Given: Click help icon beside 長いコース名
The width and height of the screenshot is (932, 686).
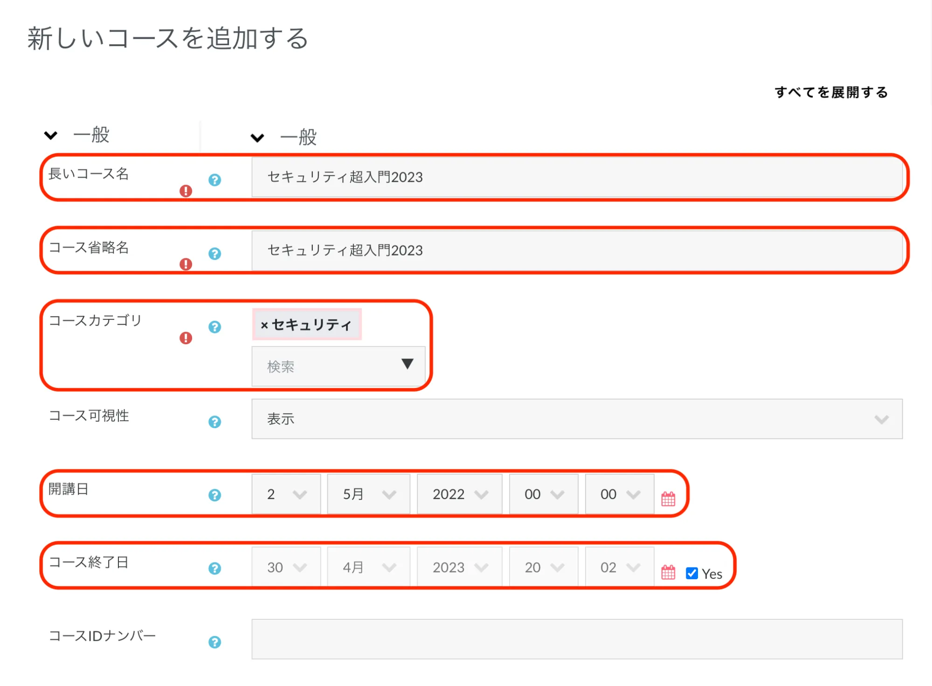Looking at the screenshot, I should 214,180.
